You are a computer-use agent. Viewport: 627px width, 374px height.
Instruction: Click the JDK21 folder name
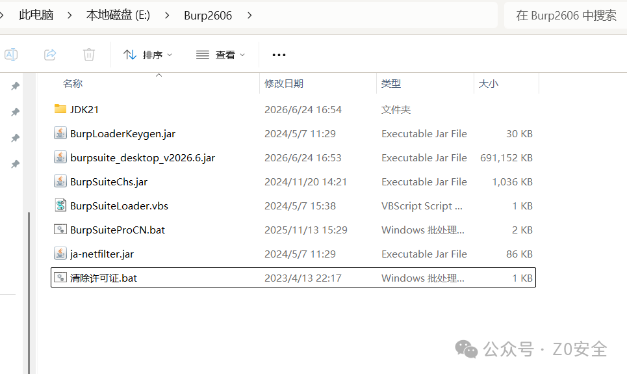(84, 110)
